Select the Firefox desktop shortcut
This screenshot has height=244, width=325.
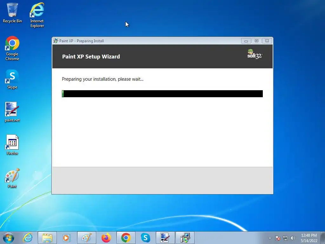click(x=12, y=145)
